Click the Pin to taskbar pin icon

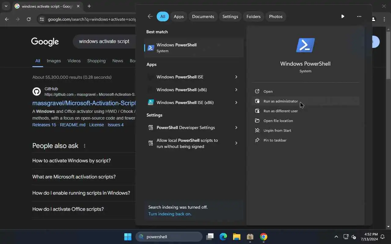257,140
